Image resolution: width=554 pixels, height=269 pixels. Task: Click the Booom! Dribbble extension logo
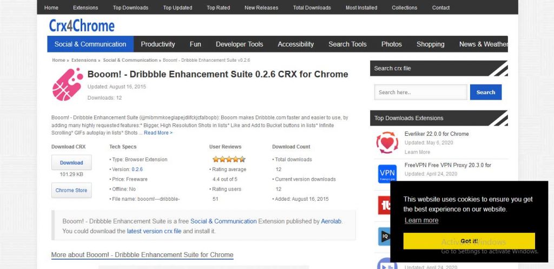coord(67,85)
